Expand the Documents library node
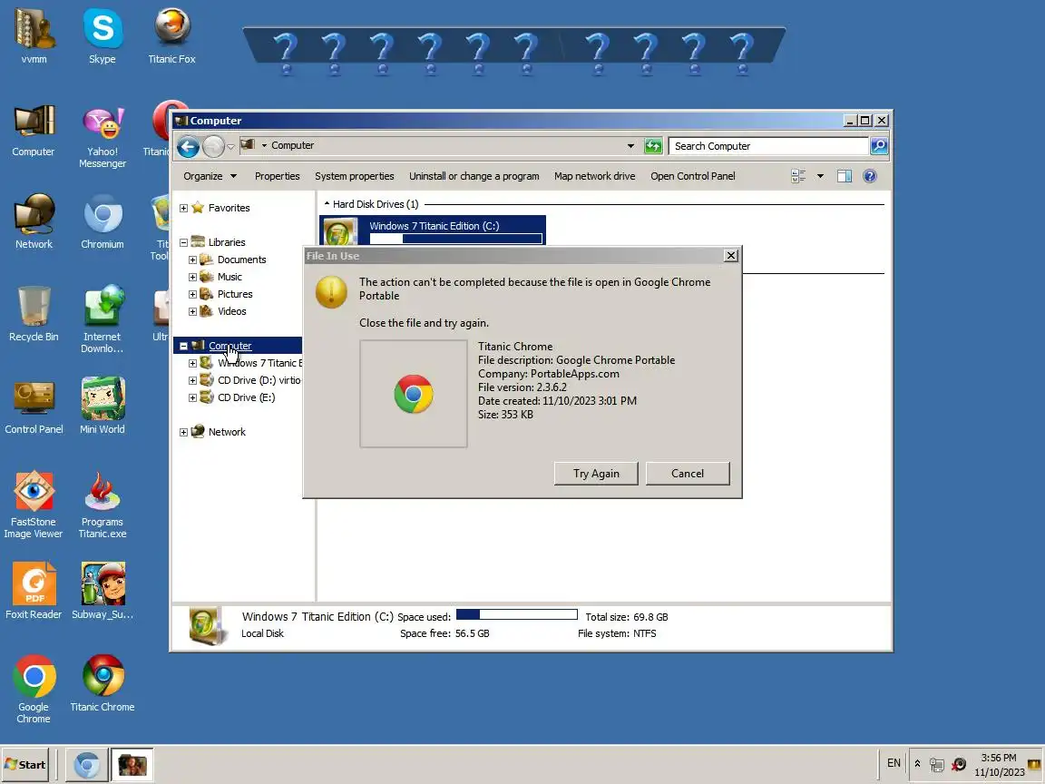This screenshot has width=1045, height=784. coord(192,260)
